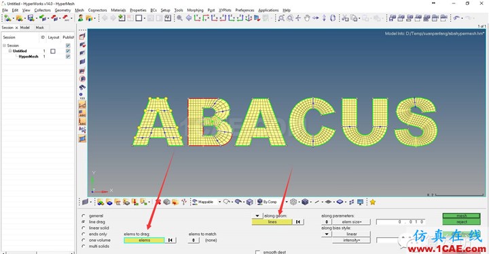This screenshot has width=489, height=254.
Task: Switch to the Mask tab
Action: (39, 27)
